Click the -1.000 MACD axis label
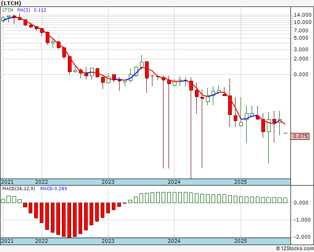The height and width of the screenshot is (252, 314). pos(301,220)
